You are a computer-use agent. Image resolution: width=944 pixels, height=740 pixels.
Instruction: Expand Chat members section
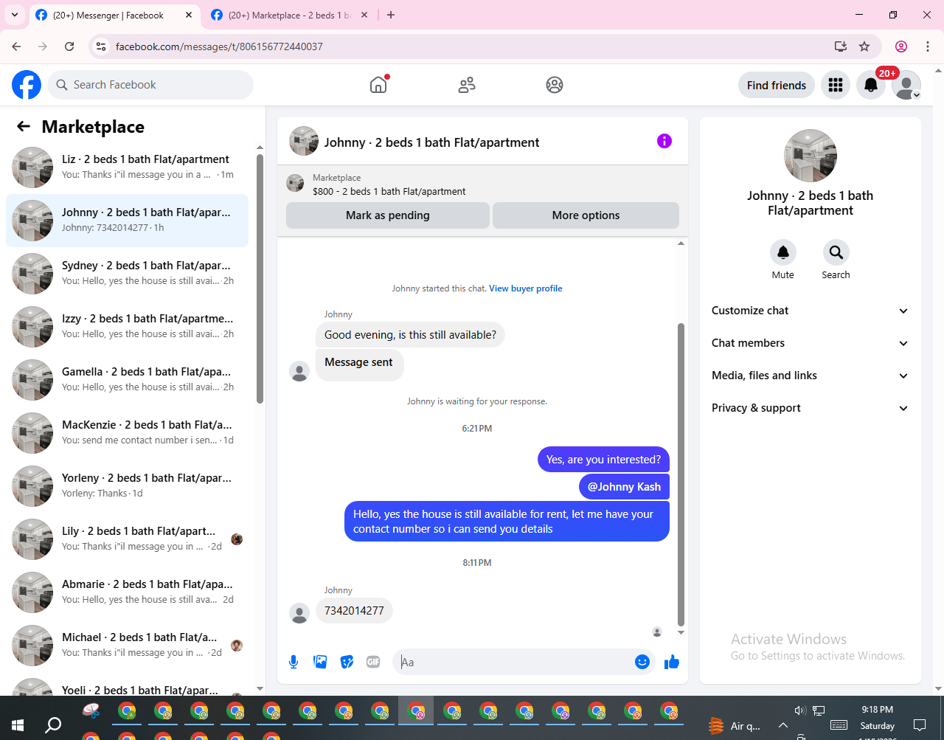[810, 343]
